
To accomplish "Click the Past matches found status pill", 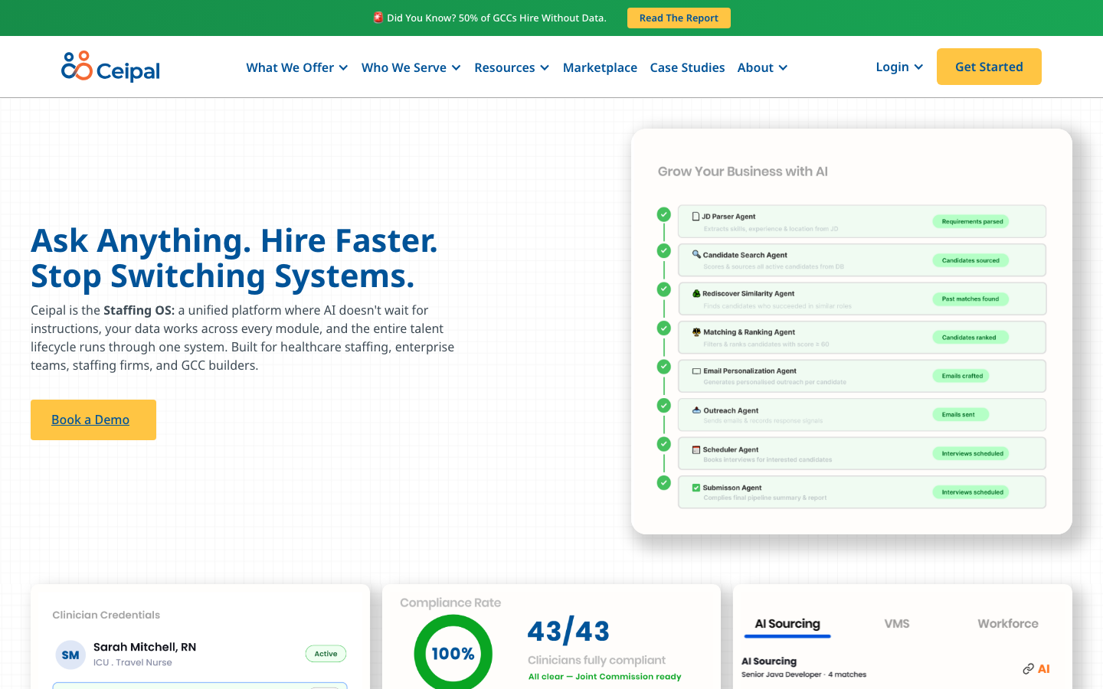I will [x=970, y=299].
